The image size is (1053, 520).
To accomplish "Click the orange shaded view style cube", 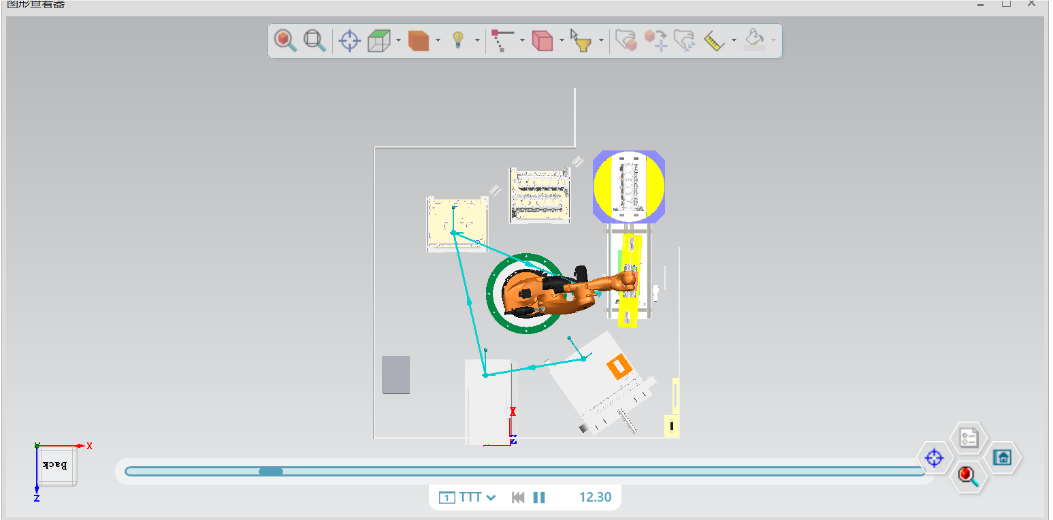I will coord(419,41).
